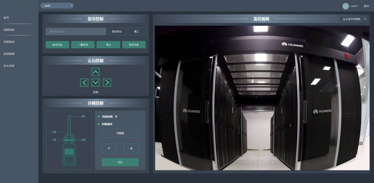Go to 首页 in sidebar
Screen dimensions: 374x183
coord(6,18)
